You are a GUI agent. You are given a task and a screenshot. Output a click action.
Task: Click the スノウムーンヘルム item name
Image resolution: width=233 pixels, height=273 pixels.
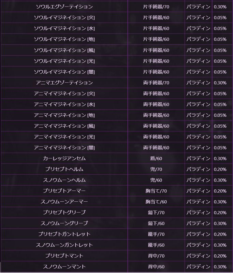64,180
